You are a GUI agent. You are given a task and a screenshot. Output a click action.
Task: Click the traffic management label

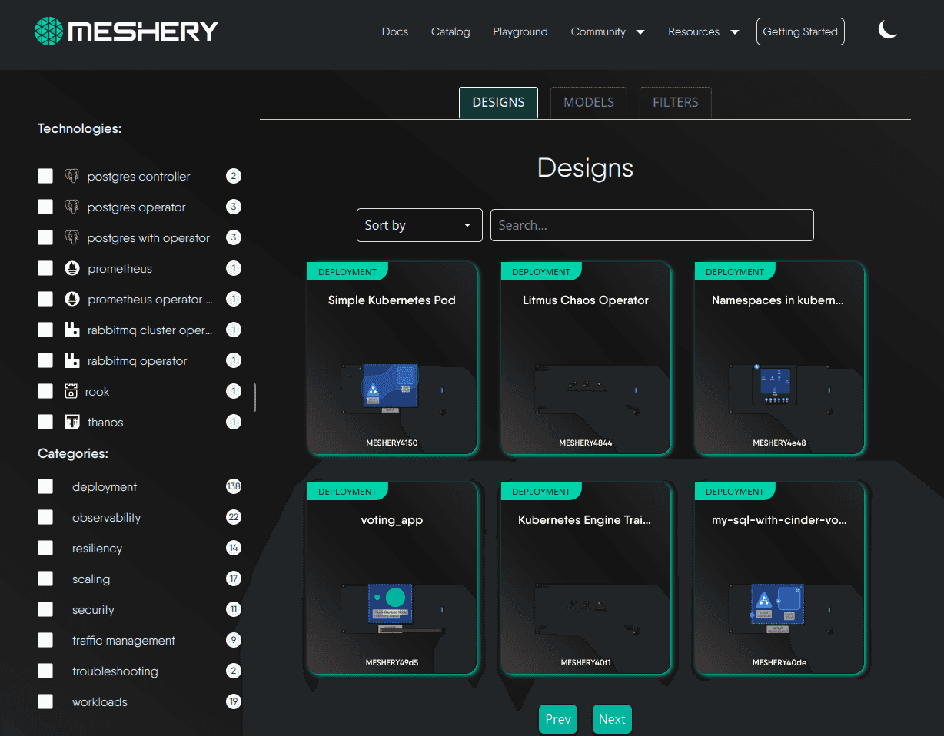click(124, 640)
